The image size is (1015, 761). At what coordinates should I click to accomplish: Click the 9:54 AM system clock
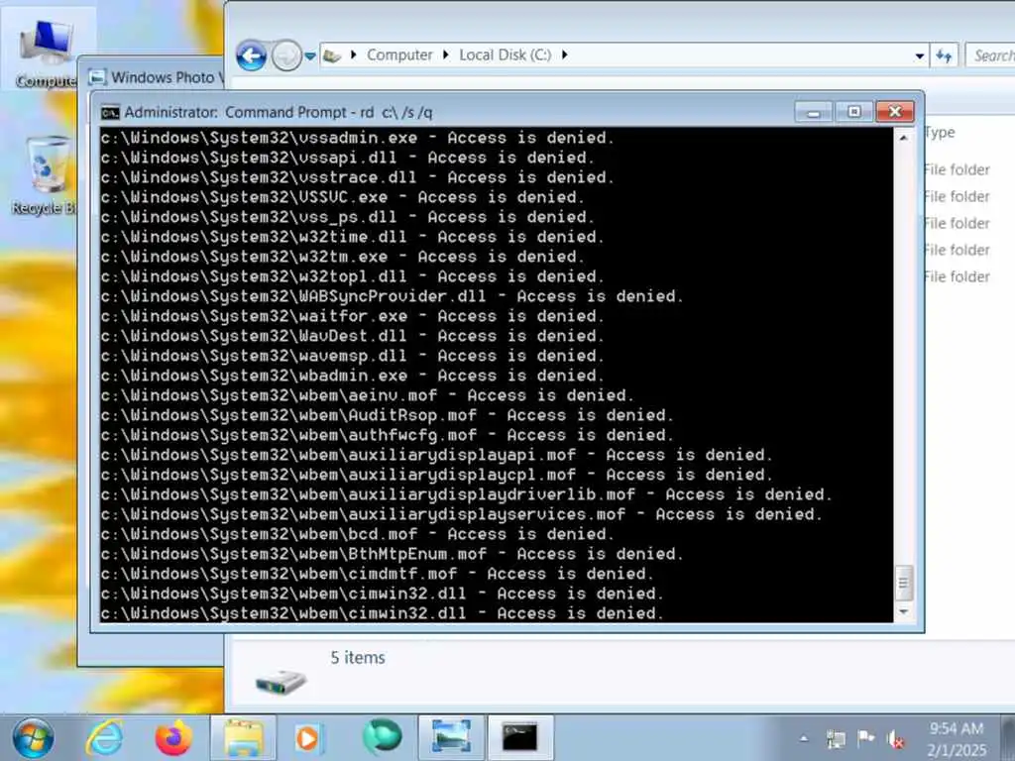(x=957, y=728)
